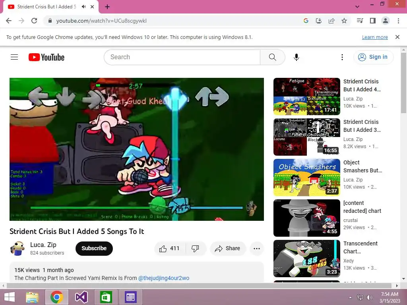
Task: Open Luca. Zip channel name link
Action: [x=43, y=245]
